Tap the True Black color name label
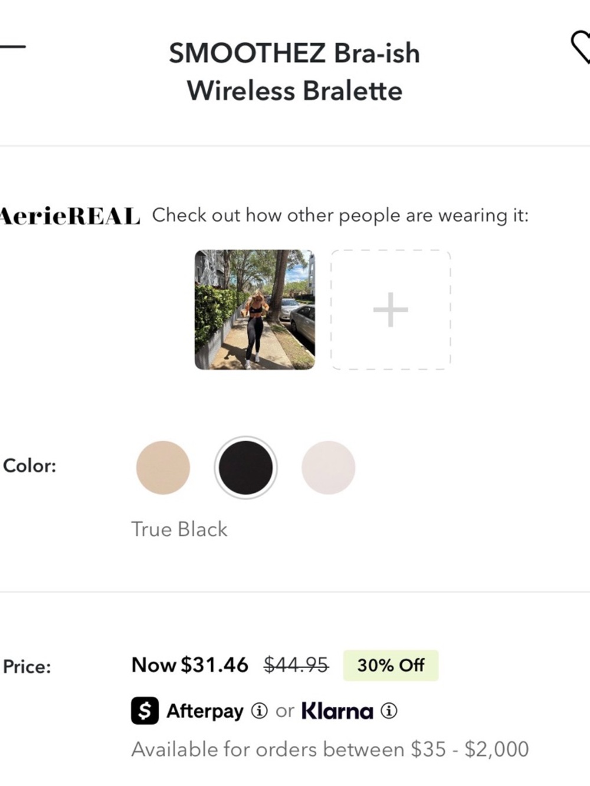 coord(179,529)
